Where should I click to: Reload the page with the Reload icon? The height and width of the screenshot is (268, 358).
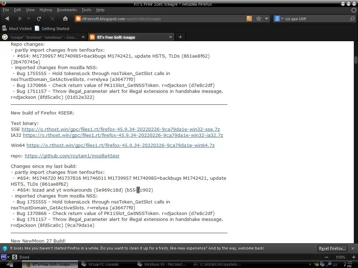point(39,19)
